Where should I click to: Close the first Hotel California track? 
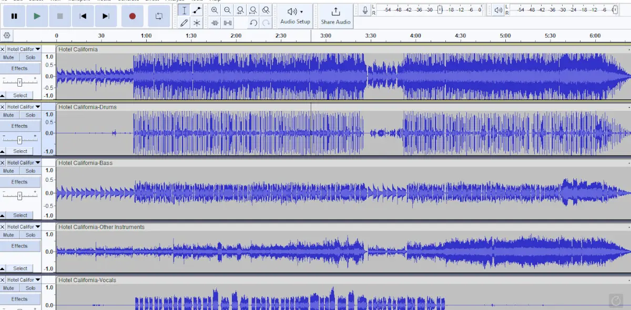[3, 49]
